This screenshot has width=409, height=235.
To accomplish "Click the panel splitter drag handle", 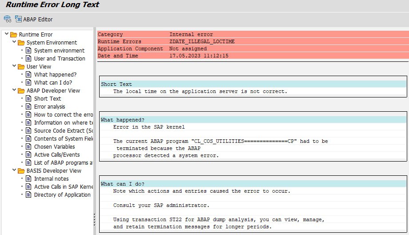I will coord(94,219).
